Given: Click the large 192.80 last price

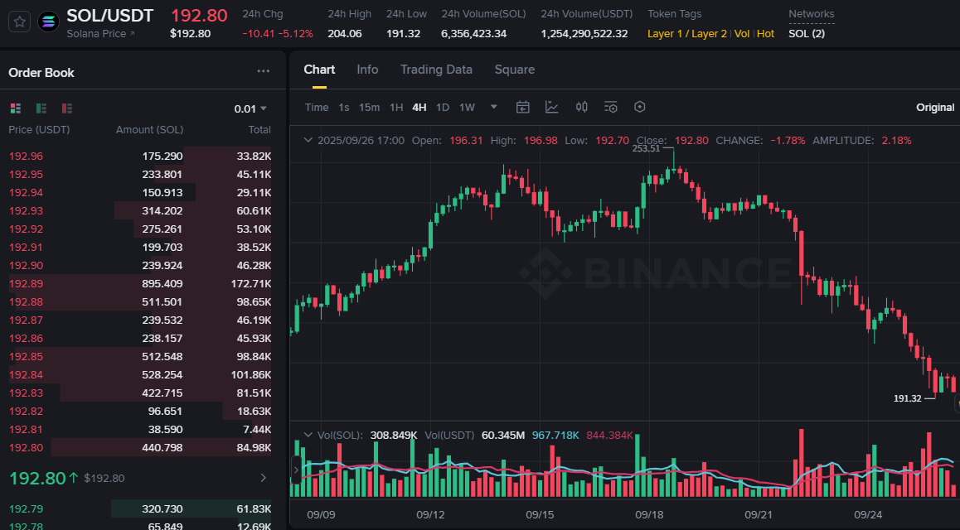Looking at the screenshot, I should (38, 478).
